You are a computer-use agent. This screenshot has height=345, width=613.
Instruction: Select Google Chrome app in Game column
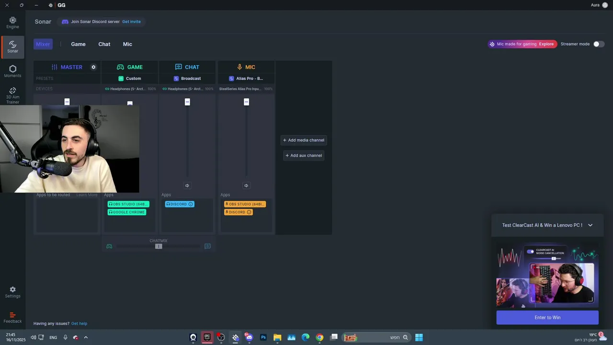point(127,212)
